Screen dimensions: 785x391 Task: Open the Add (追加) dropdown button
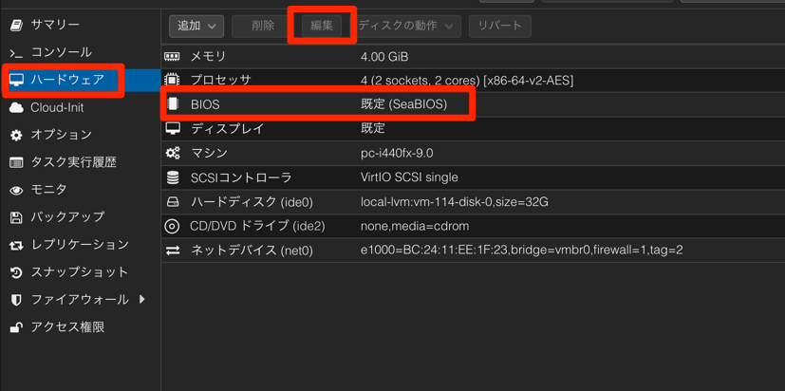point(196,27)
